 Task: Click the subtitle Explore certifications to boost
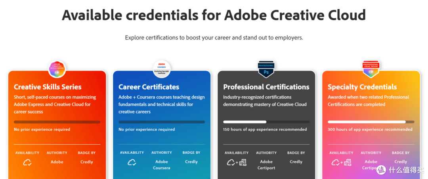pyautogui.click(x=214, y=37)
